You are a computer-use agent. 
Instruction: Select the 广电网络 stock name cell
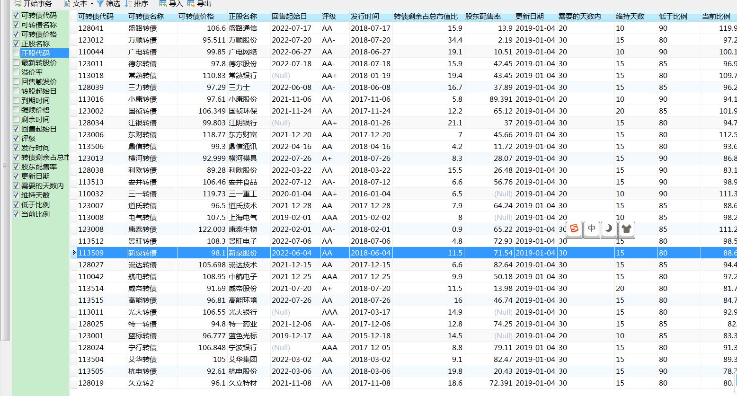[x=249, y=52]
